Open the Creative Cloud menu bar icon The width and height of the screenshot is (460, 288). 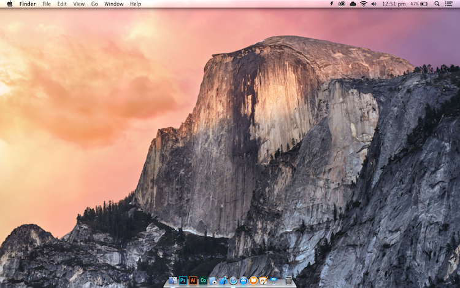point(342,4)
